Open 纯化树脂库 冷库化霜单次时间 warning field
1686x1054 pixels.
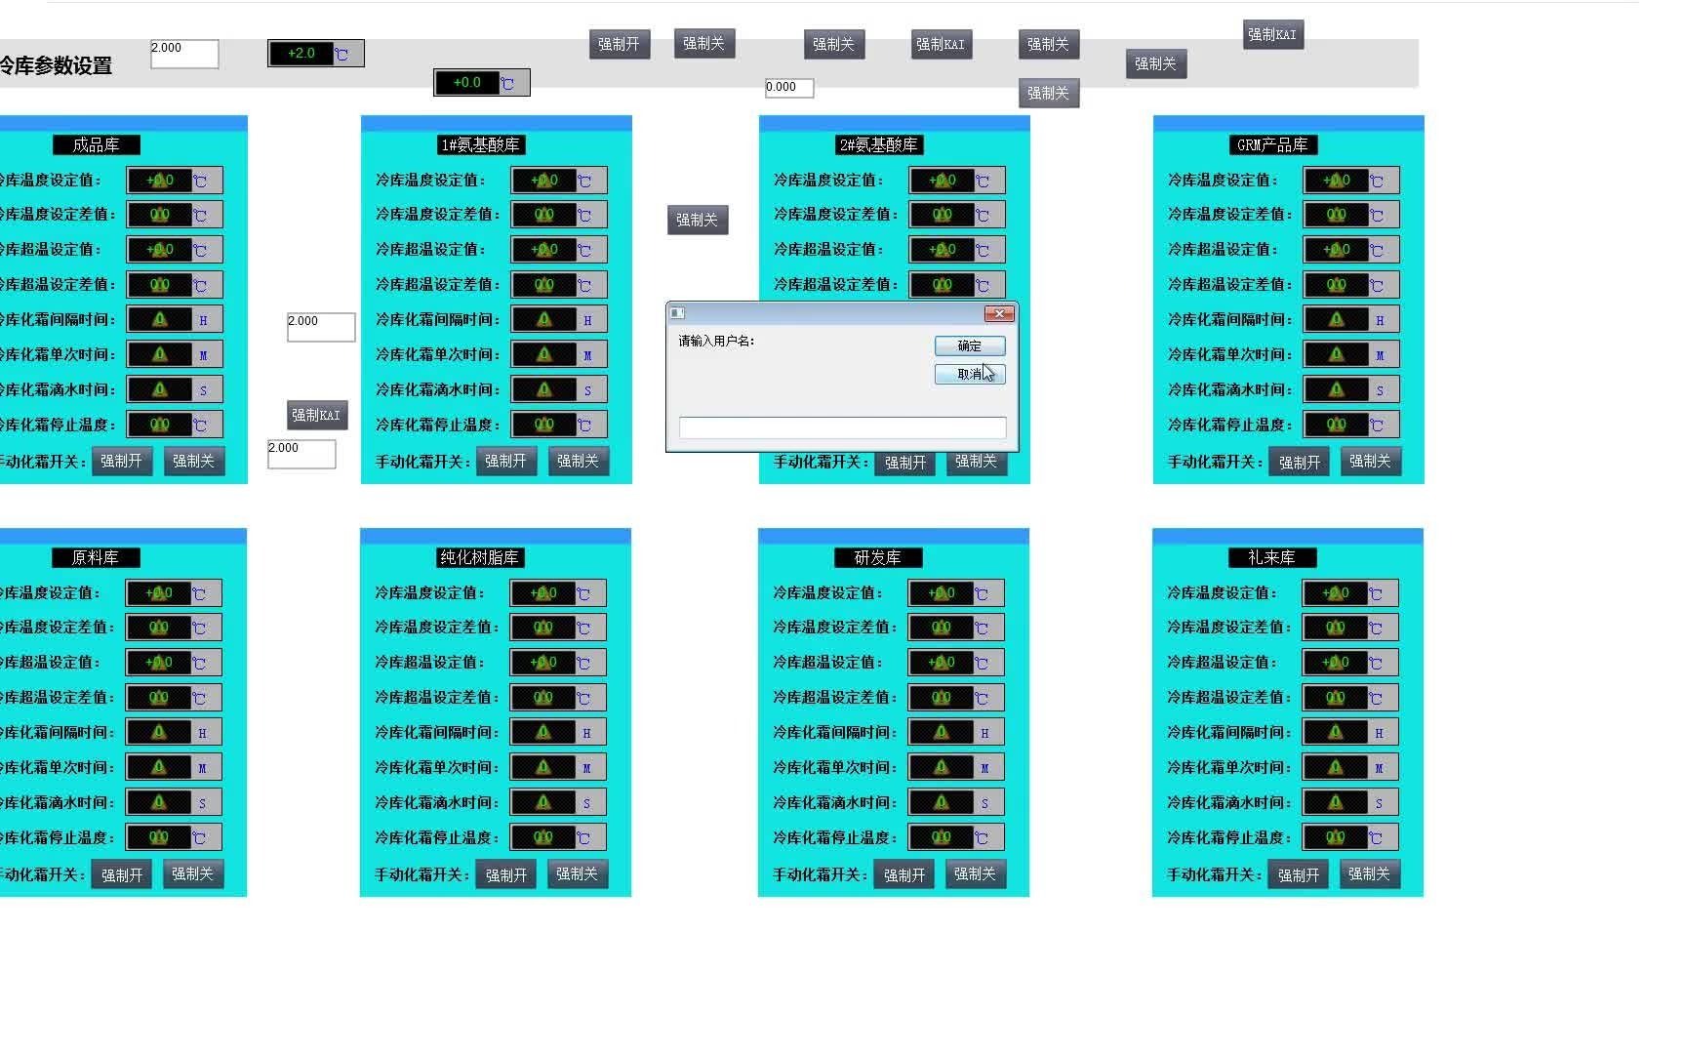point(558,767)
